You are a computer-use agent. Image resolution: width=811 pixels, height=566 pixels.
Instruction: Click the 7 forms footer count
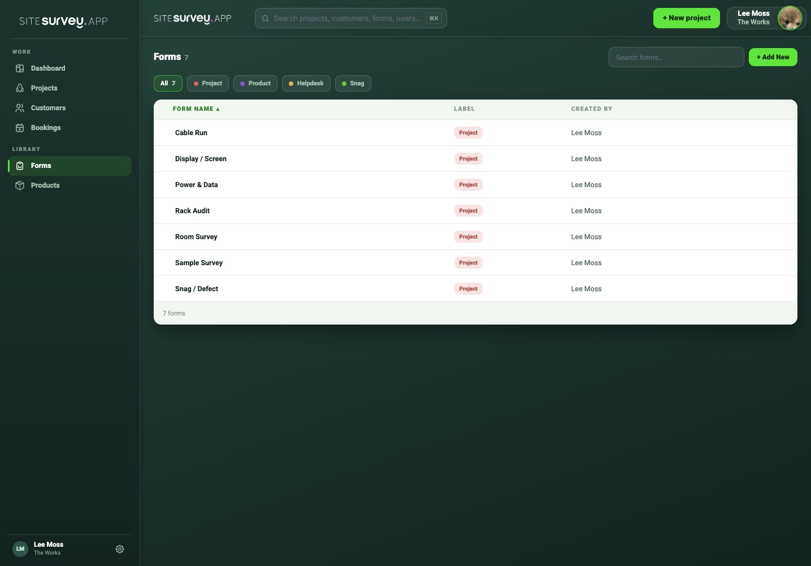pos(174,313)
